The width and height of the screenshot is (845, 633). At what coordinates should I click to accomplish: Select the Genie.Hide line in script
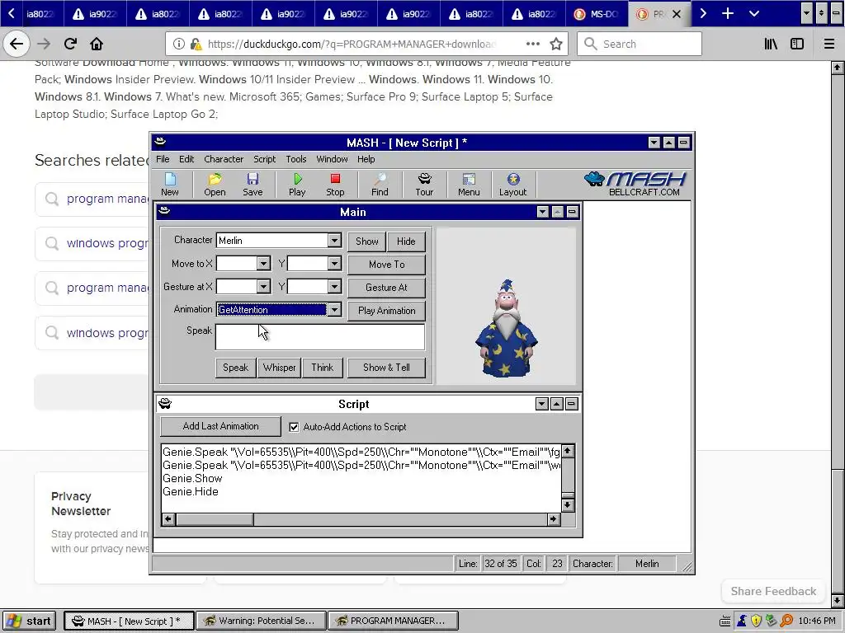191,491
